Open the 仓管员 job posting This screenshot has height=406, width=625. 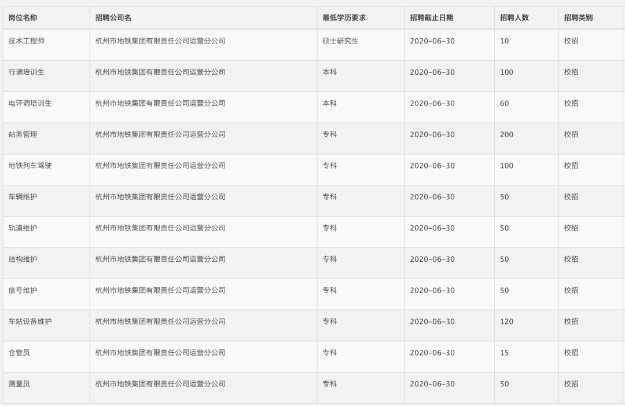point(19,353)
